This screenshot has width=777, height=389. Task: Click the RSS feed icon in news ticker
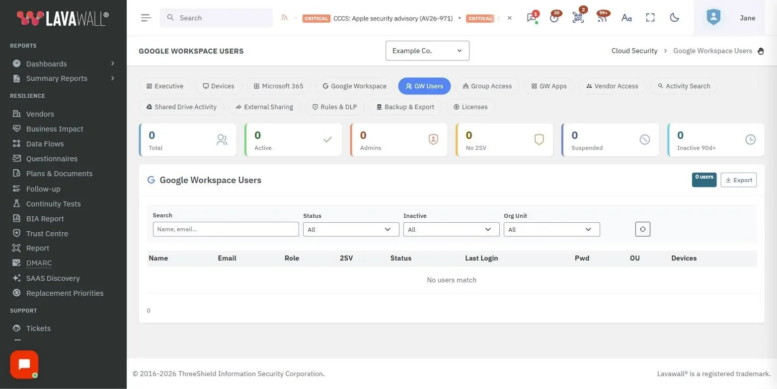tap(284, 18)
